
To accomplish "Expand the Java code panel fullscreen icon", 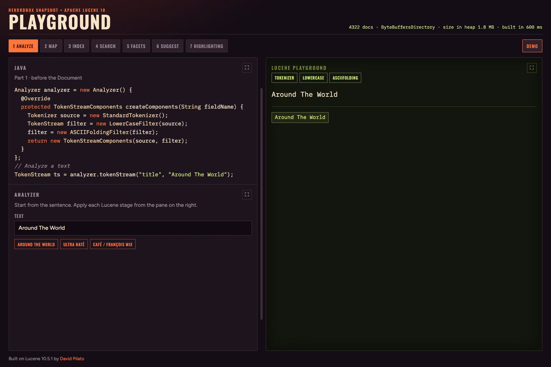I will pos(247,68).
